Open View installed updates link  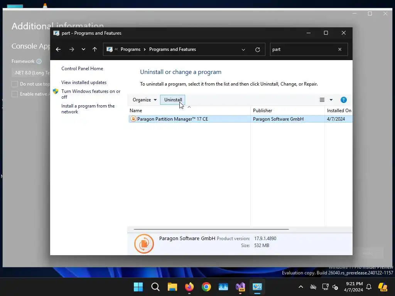(84, 82)
